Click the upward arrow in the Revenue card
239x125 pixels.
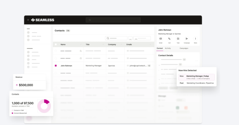[17, 85]
